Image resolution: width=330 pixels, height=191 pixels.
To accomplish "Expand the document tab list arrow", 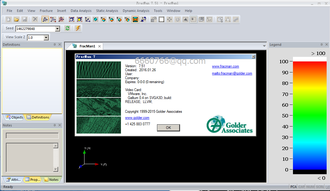I will pos(264,46).
